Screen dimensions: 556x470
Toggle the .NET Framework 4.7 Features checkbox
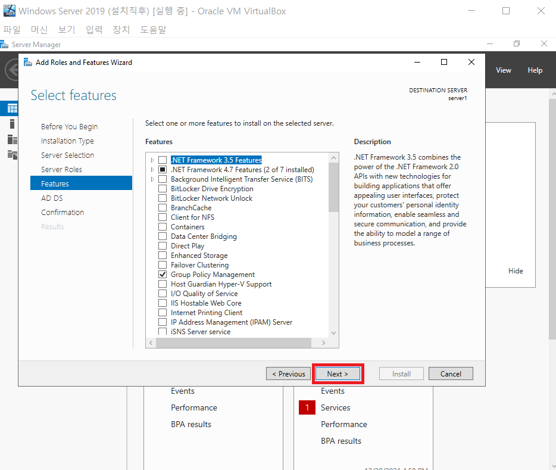click(163, 170)
